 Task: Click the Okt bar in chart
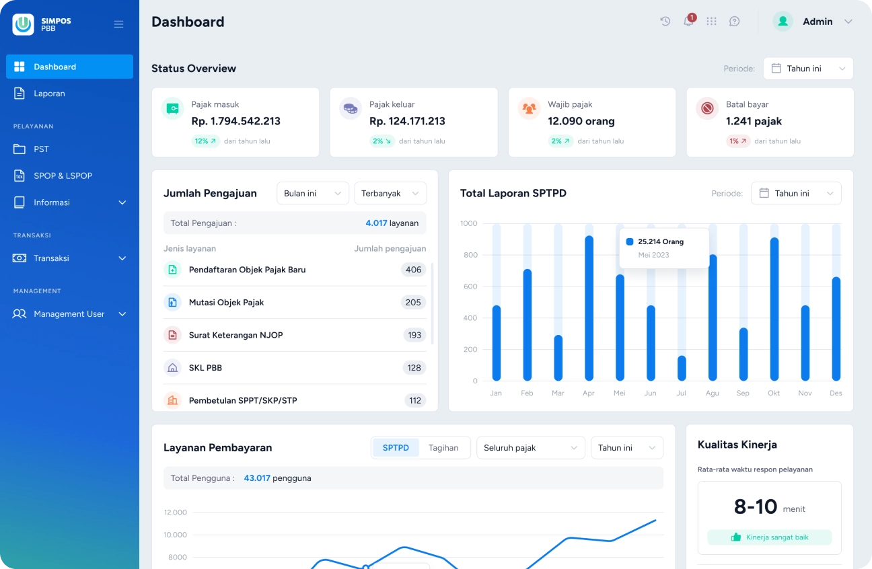[774, 309]
